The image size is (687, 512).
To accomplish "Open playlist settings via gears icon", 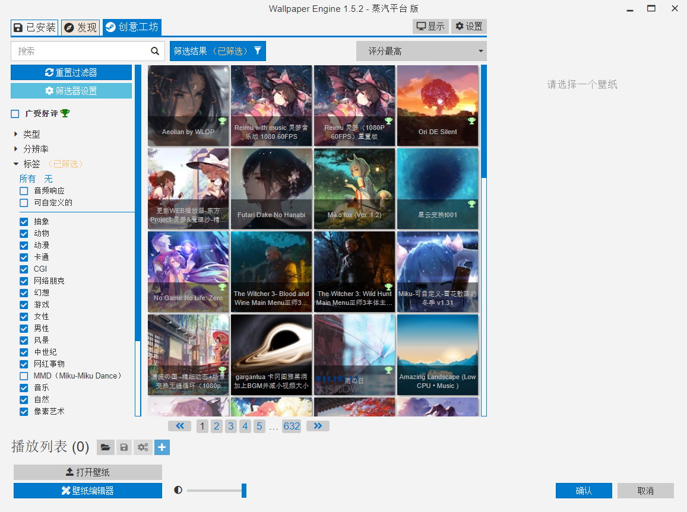I will [143, 447].
